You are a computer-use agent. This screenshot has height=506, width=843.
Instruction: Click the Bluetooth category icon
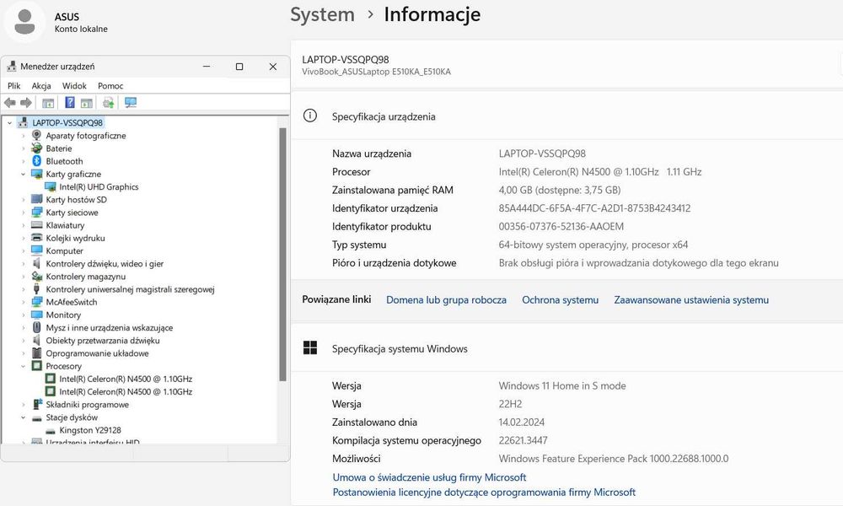click(36, 161)
